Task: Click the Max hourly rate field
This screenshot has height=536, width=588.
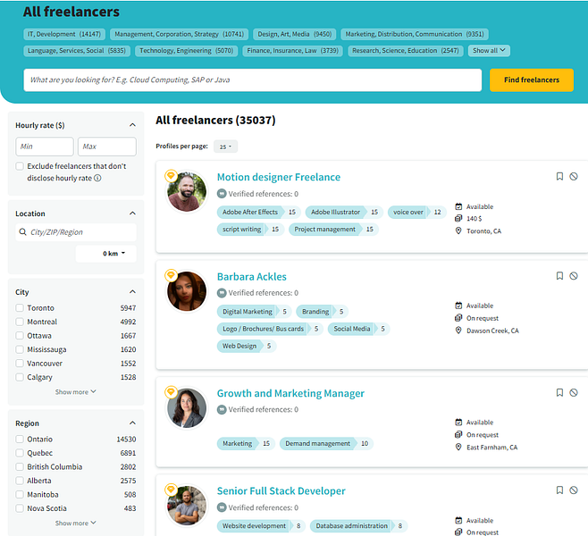Action: [x=107, y=147]
